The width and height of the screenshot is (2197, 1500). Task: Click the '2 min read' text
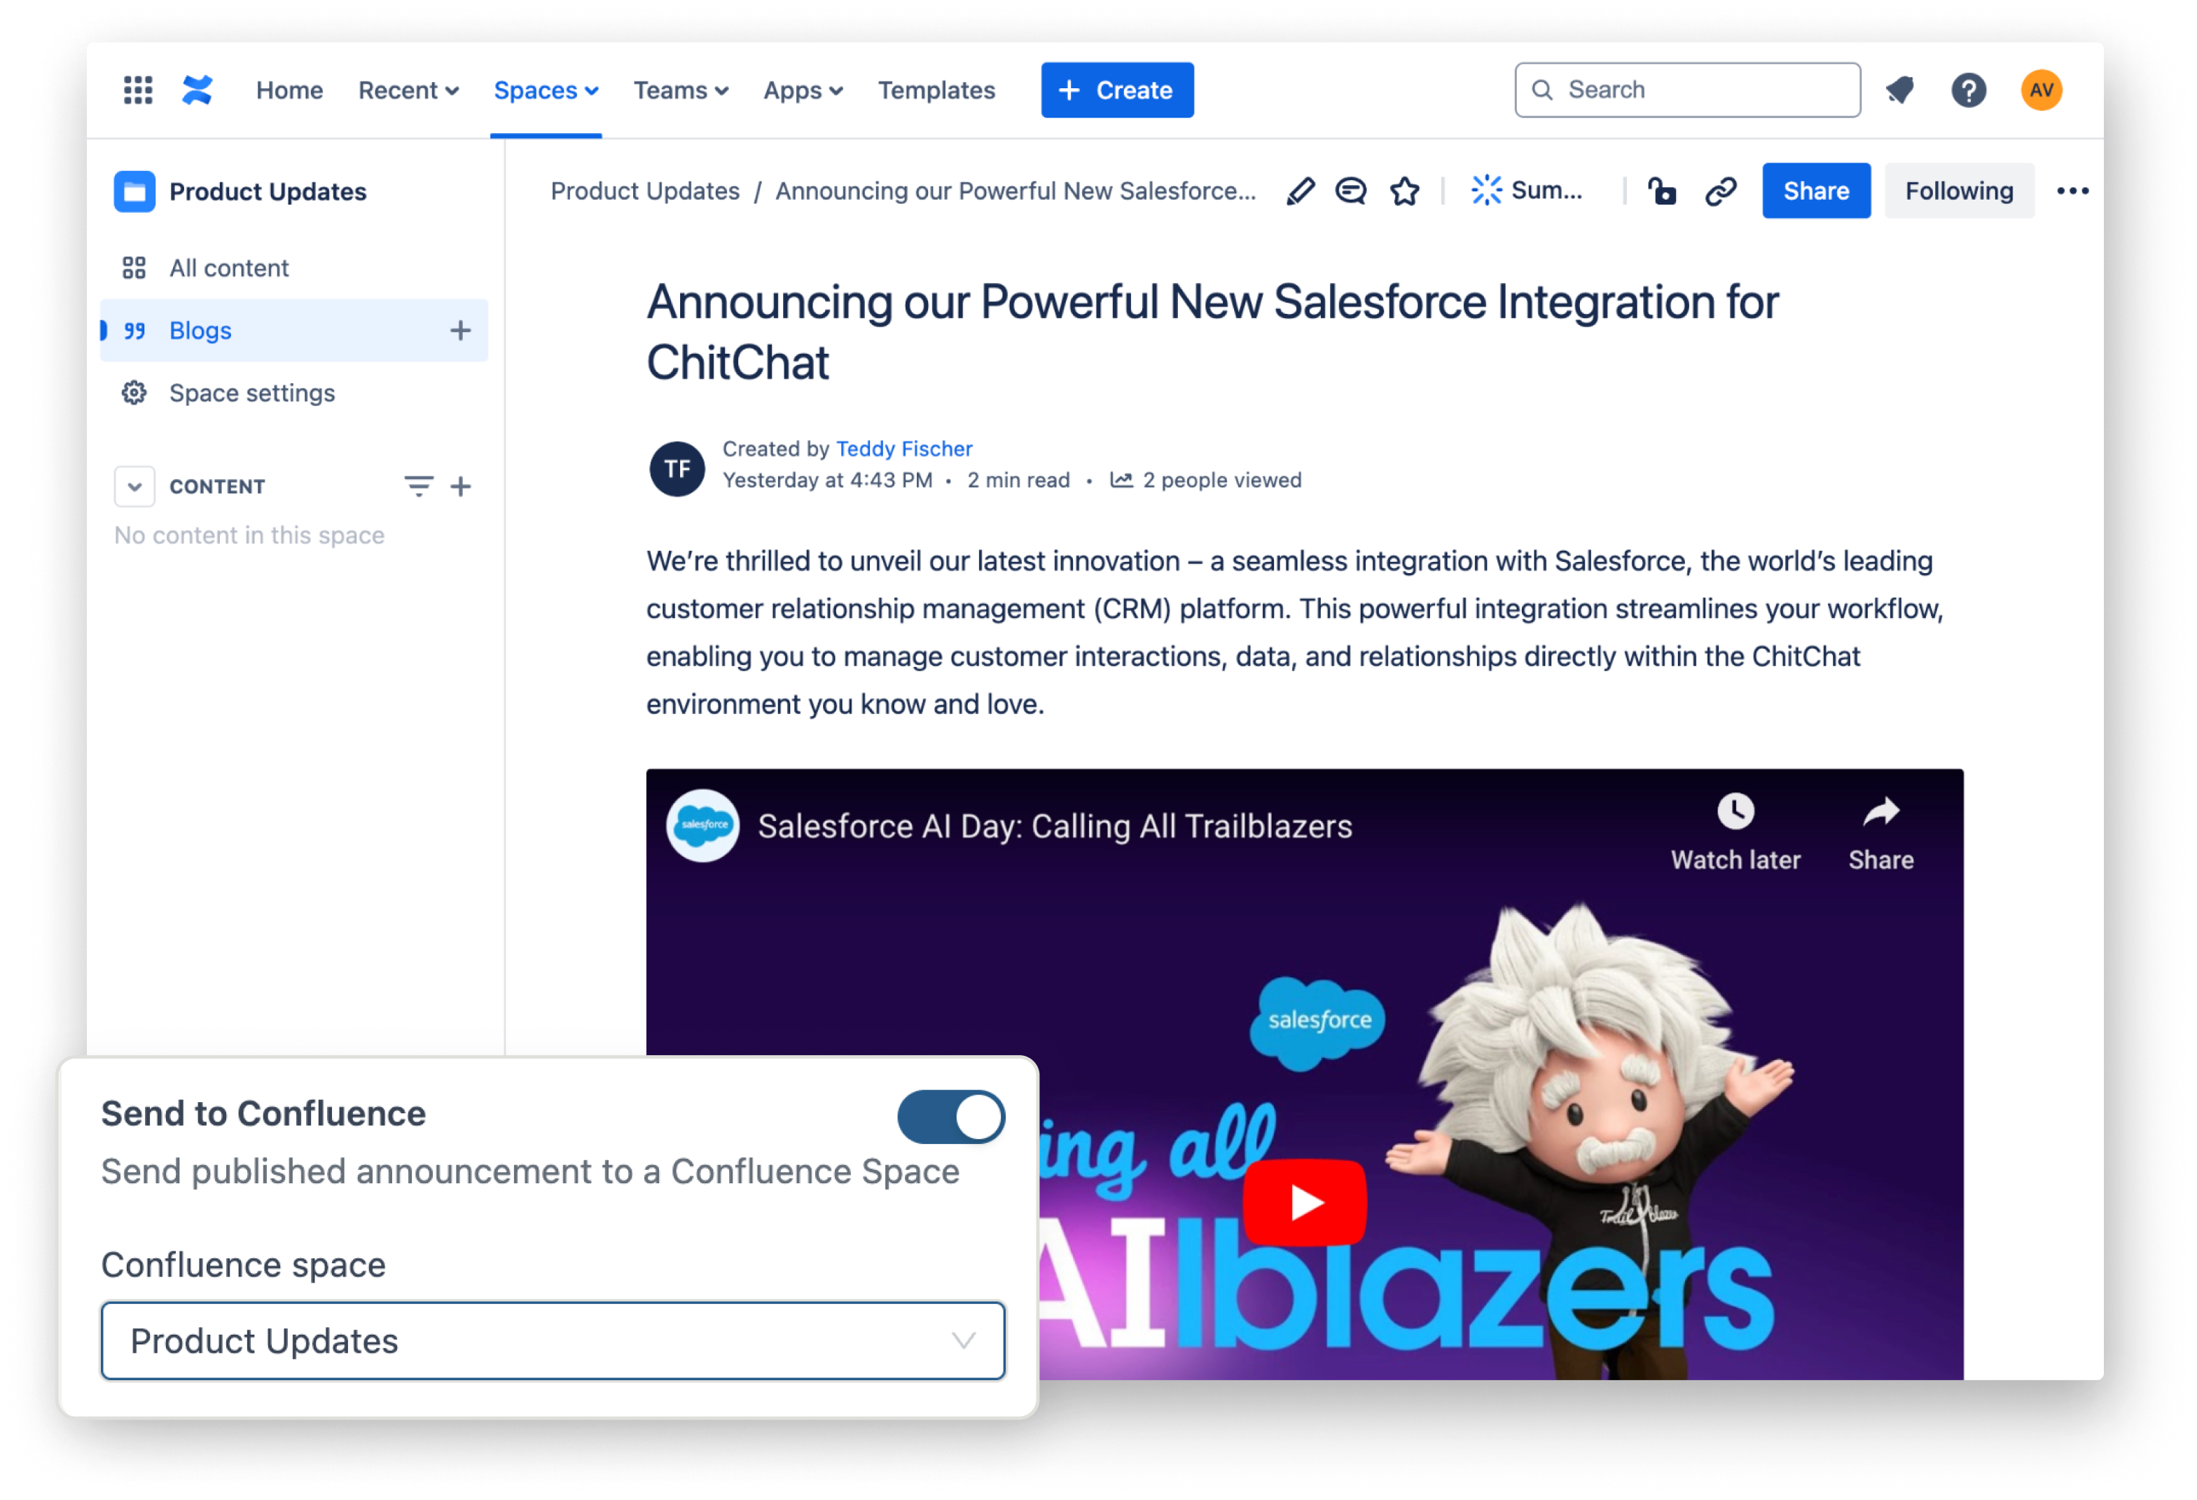(1018, 481)
